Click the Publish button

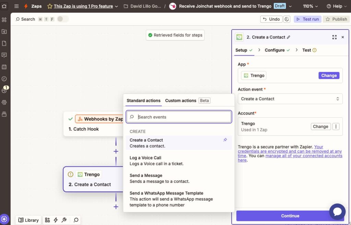click(x=336, y=19)
